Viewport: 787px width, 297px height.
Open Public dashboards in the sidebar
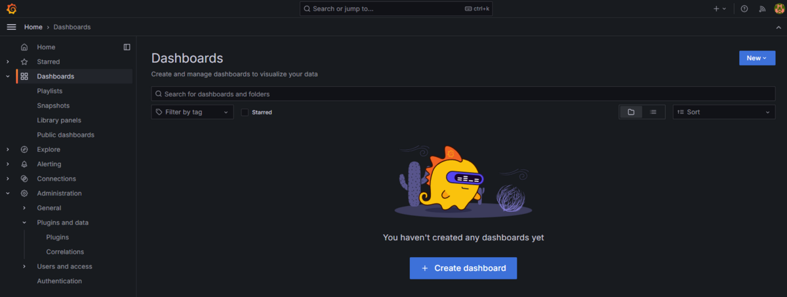[66, 135]
